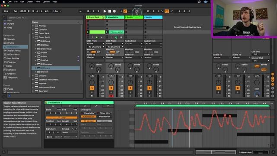Click Set button next to Start
Screen dimensions: 277x156
tap(59, 110)
